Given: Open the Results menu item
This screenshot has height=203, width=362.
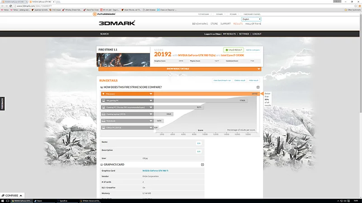Looking at the screenshot, I should tap(238, 24).
